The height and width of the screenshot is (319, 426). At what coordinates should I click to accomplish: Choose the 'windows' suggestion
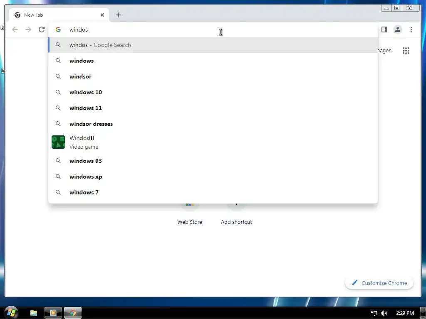[x=213, y=61]
